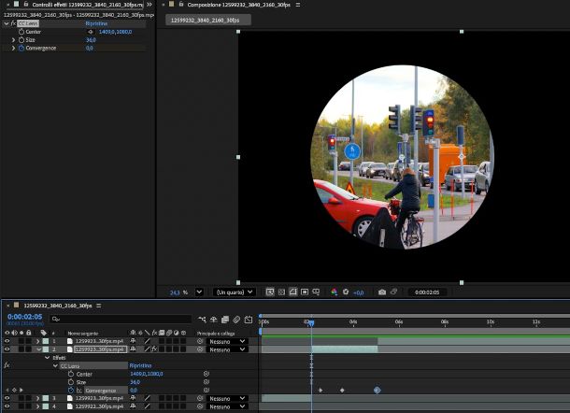Collapse the Effetti group in timeline
The width and height of the screenshot is (570, 413).
[x=48, y=358]
